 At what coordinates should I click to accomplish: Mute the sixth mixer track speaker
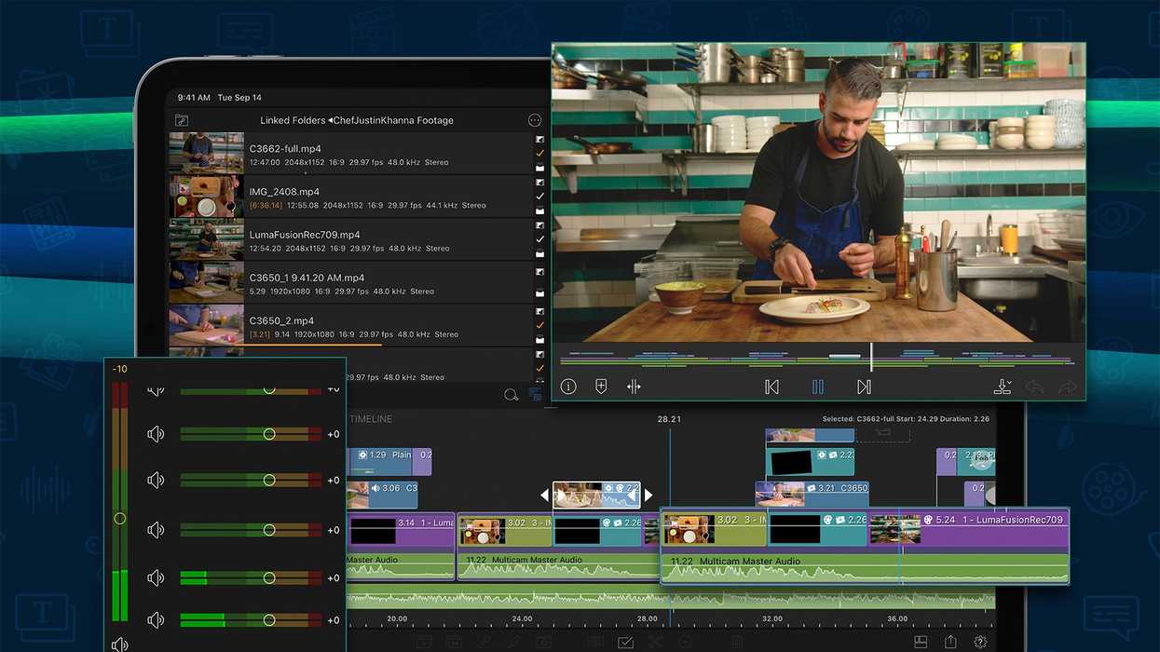click(x=156, y=619)
